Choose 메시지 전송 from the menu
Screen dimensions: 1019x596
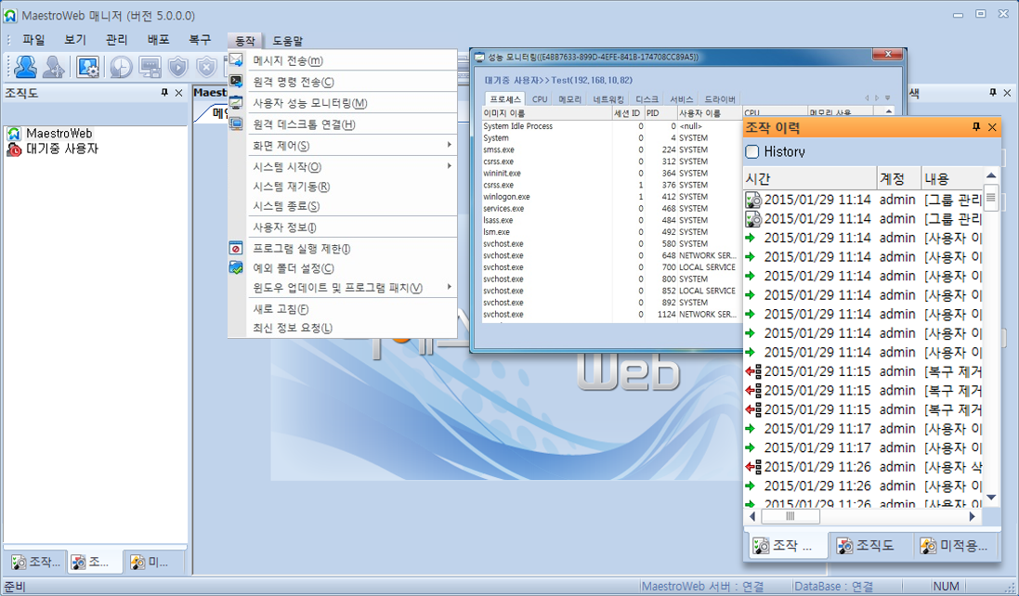(288, 61)
